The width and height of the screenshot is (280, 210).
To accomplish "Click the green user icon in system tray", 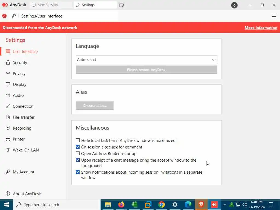I will [231, 205].
